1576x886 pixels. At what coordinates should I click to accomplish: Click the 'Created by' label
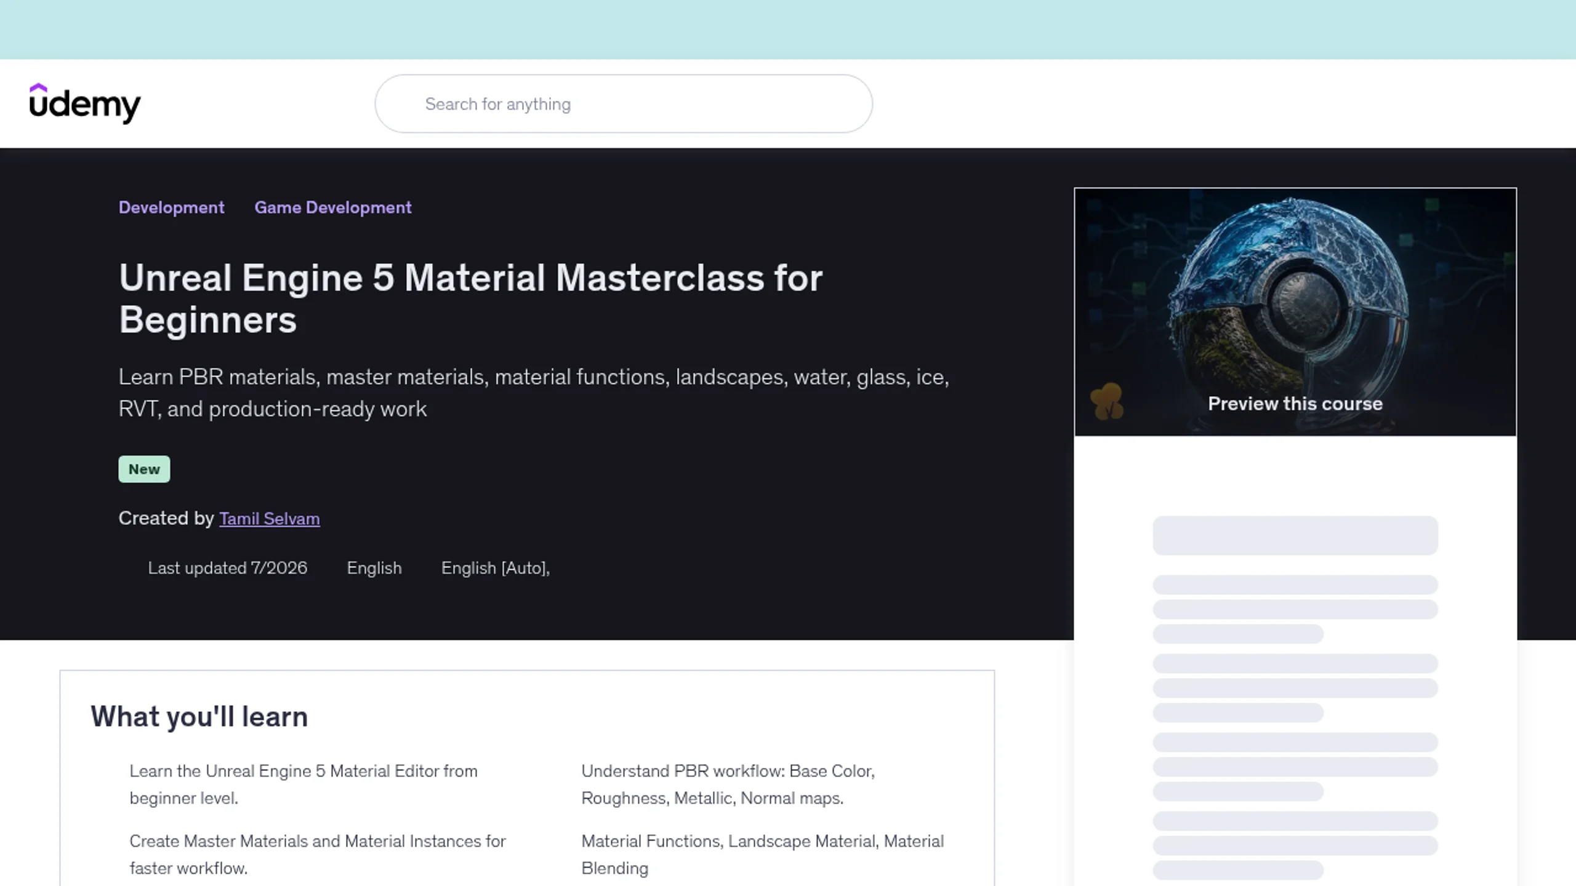[x=166, y=519]
